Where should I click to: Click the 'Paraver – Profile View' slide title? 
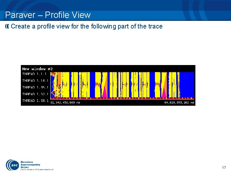click(48, 15)
